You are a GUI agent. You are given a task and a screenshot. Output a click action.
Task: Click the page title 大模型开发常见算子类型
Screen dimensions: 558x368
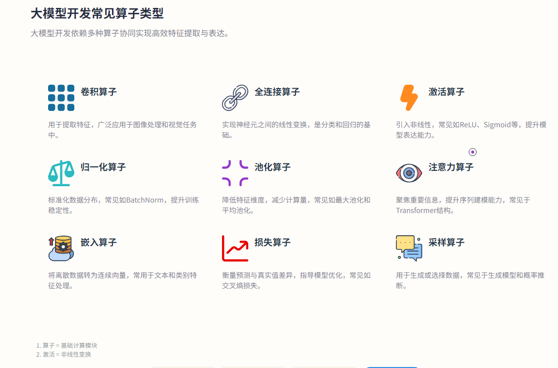tap(97, 14)
